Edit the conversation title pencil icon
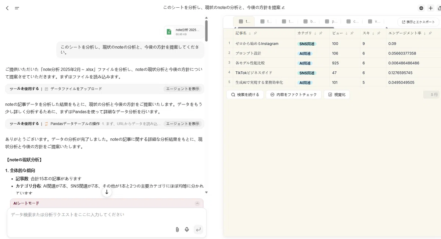Viewport: 441px width, 239px height. click(283, 7)
